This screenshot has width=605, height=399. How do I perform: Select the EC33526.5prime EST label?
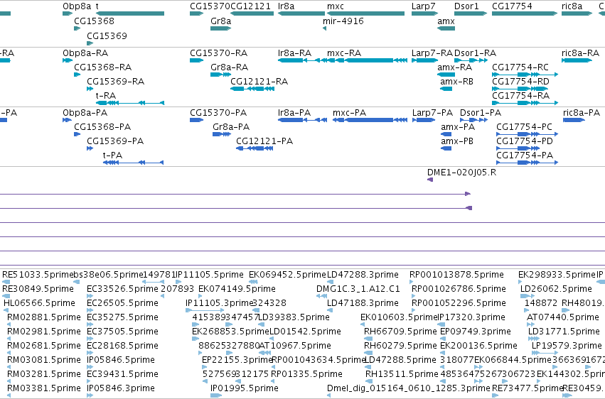[122, 289]
